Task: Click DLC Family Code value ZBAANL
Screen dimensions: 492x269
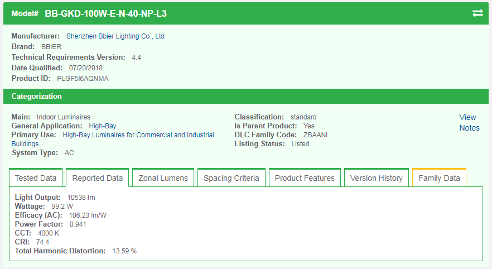Action: pos(316,135)
